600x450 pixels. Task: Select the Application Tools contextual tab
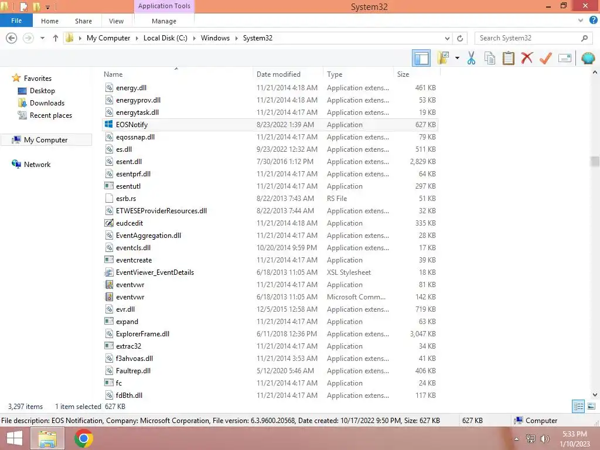coord(164,6)
